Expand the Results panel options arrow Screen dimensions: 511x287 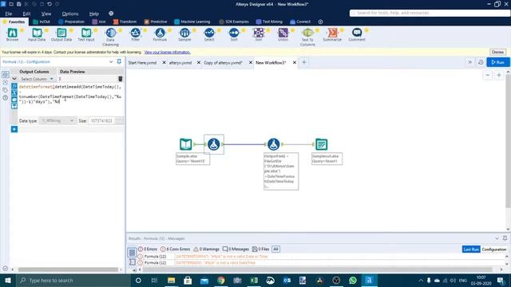[x=497, y=238]
